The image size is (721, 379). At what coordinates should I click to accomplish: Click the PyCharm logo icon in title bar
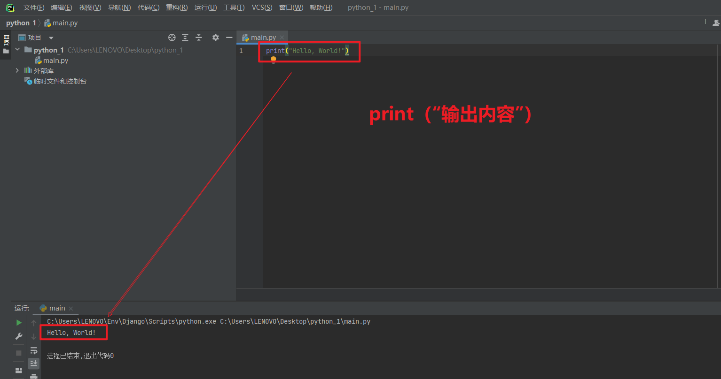pos(10,8)
